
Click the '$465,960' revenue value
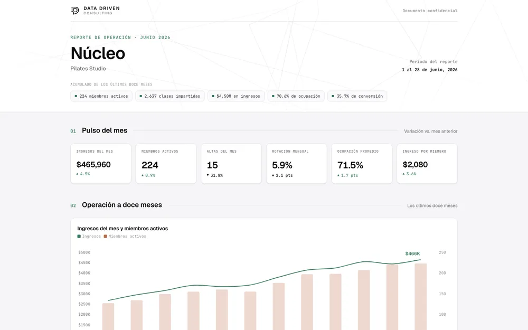pos(93,165)
